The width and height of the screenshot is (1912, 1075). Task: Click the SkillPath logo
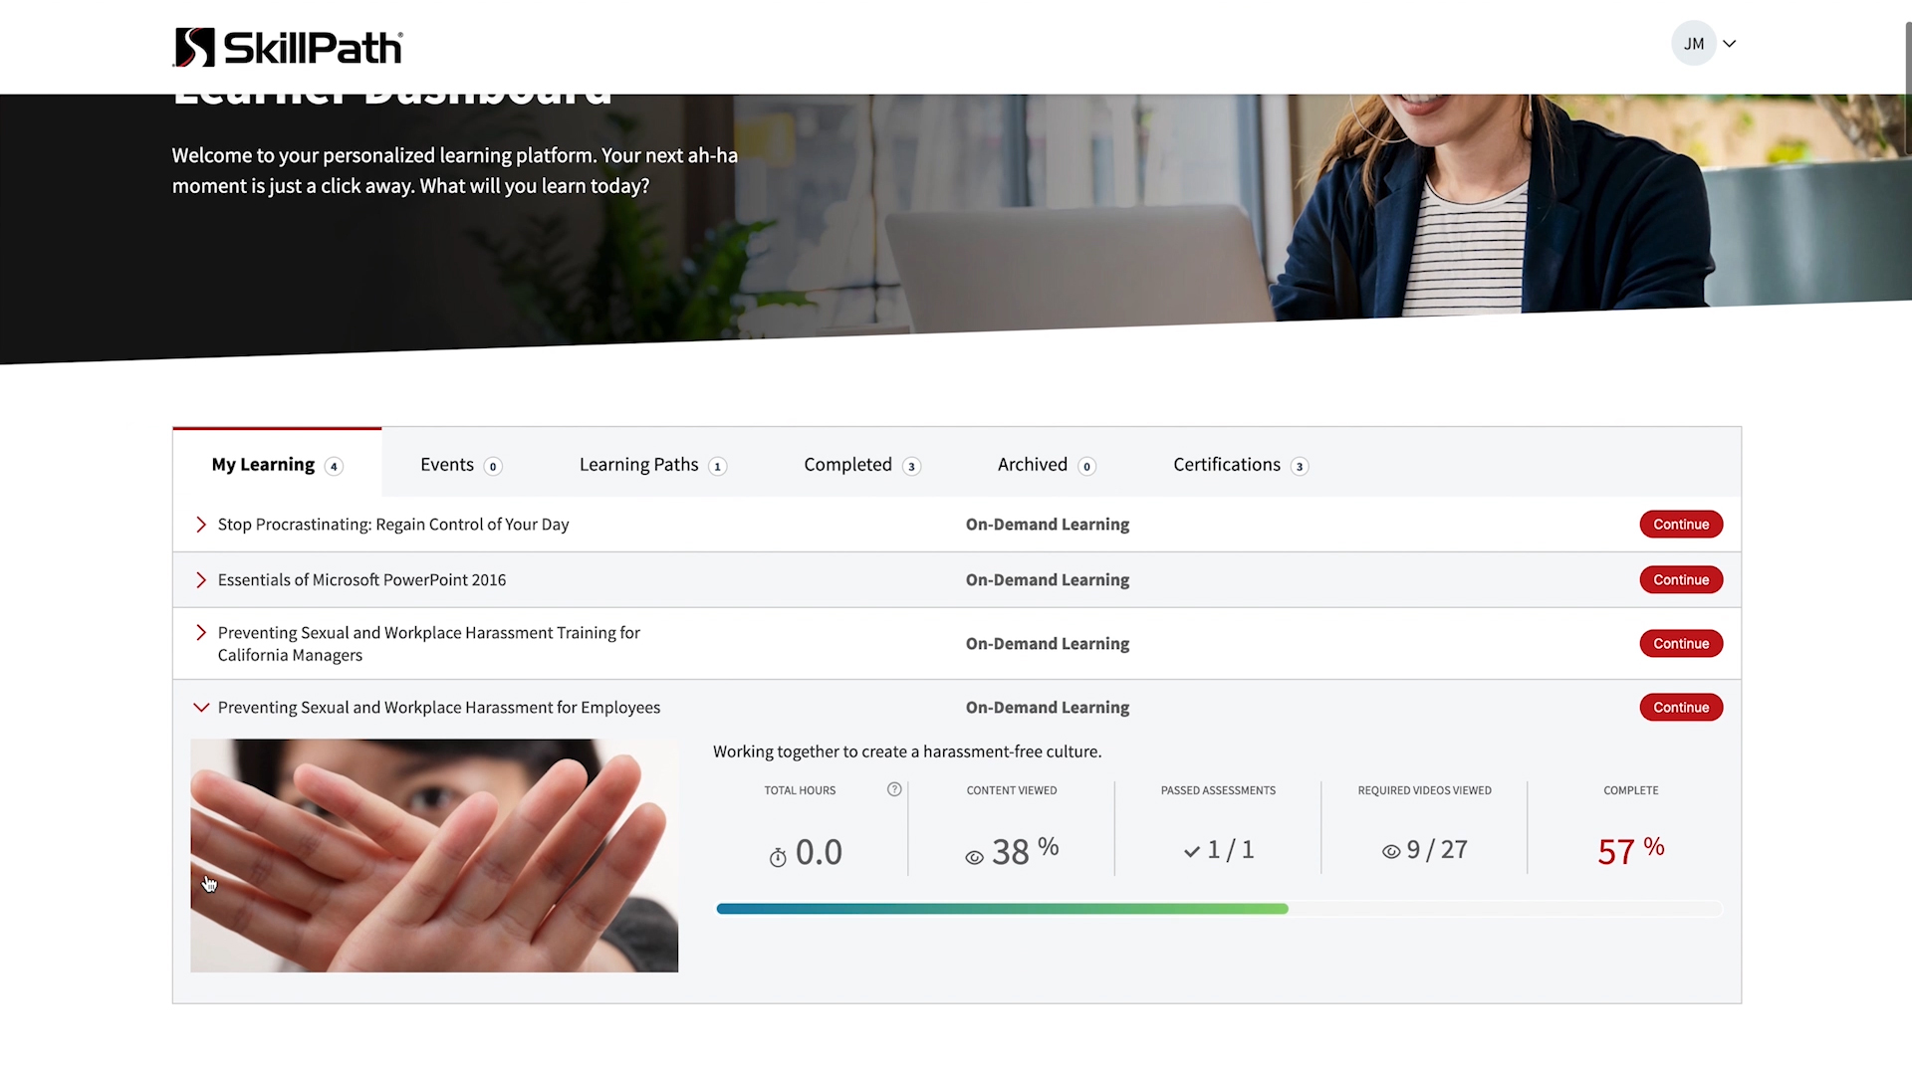[288, 47]
